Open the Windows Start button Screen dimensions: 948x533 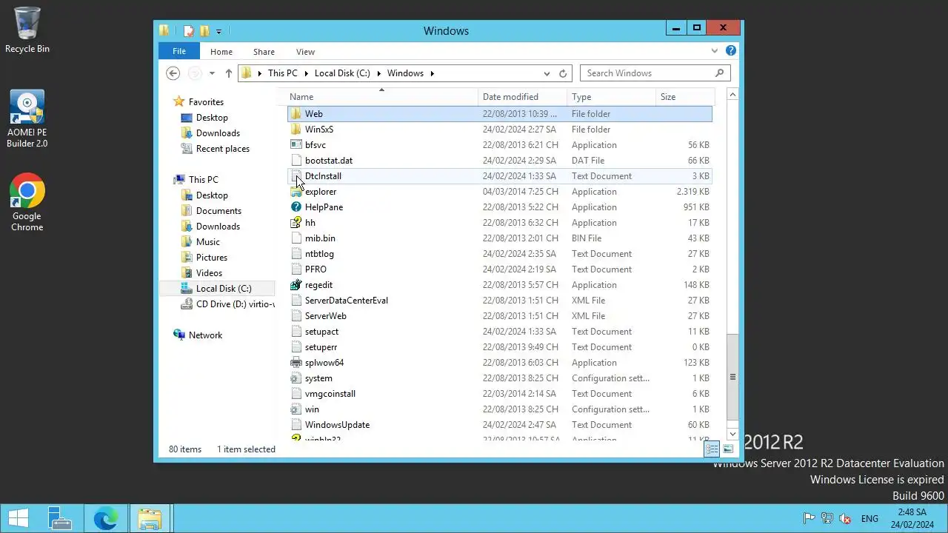(18, 518)
